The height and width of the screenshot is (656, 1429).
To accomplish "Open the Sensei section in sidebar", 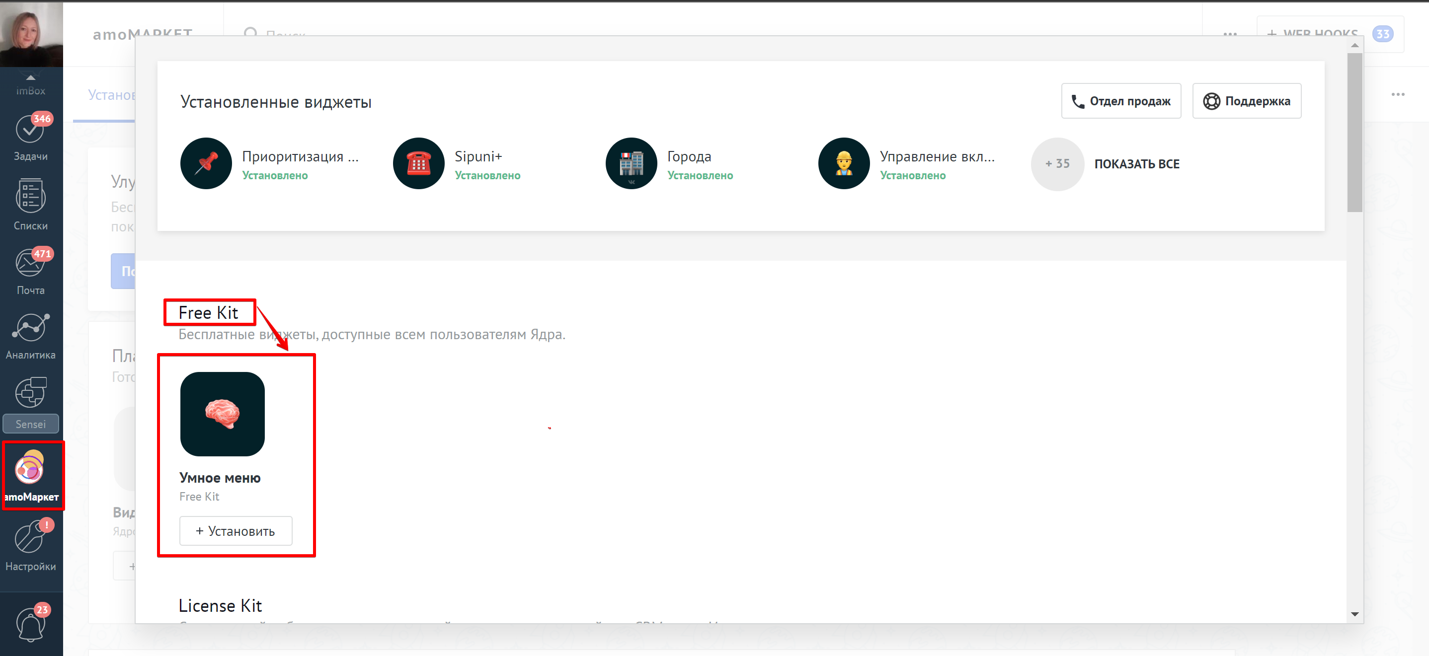I will 30,404.
